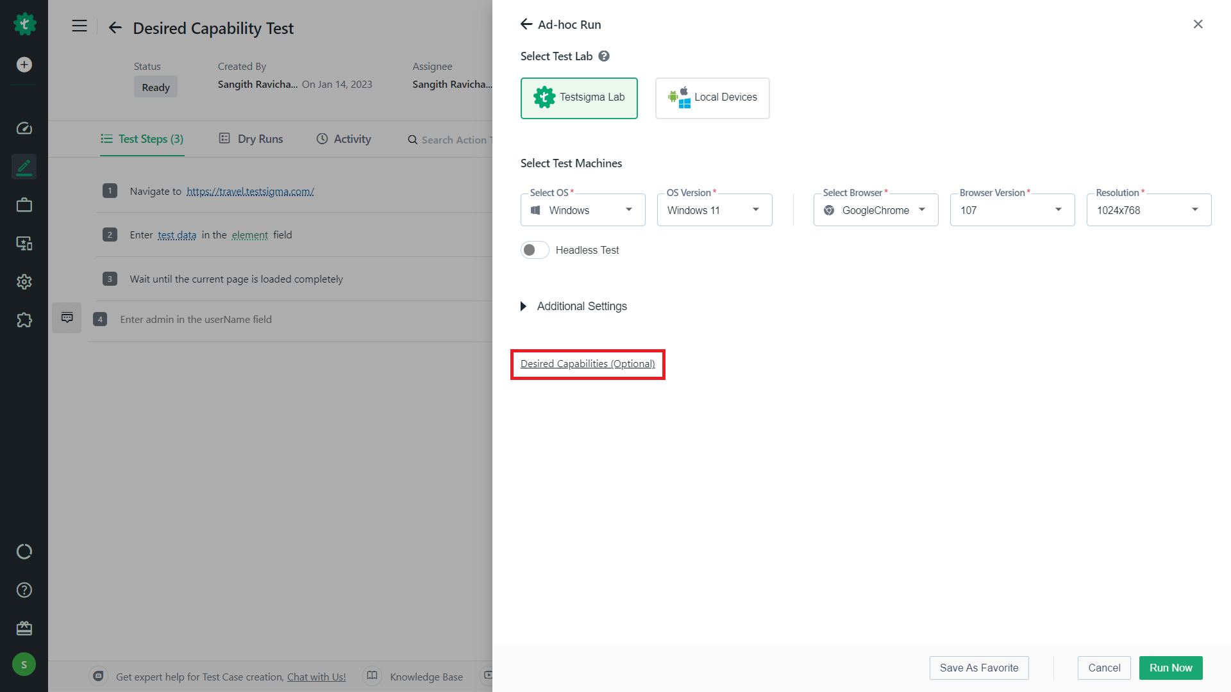Click the Knowledge Base book icon
This screenshot has height=692, width=1231.
[x=372, y=676]
